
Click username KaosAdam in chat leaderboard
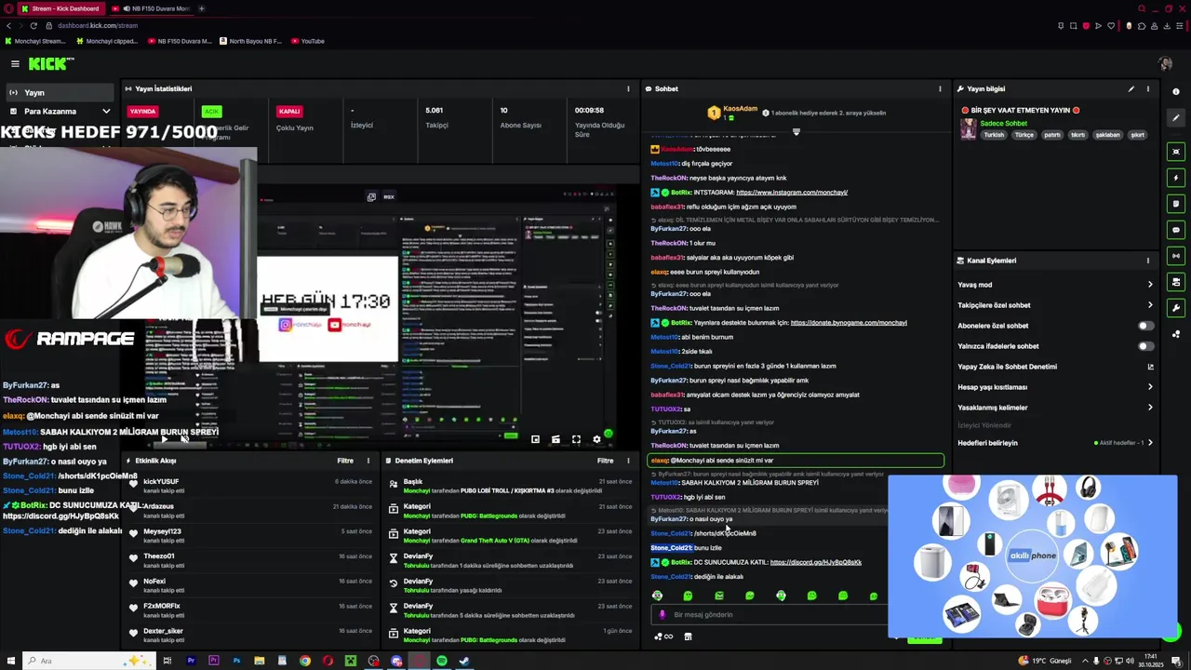[742, 109]
